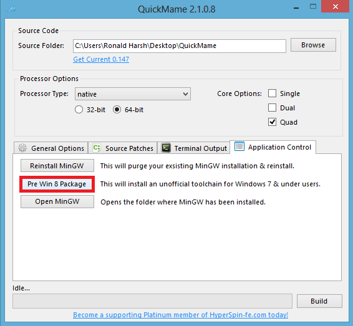The height and width of the screenshot is (326, 353).
Task: Click the gear icon on General Options tab
Action: coord(22,148)
